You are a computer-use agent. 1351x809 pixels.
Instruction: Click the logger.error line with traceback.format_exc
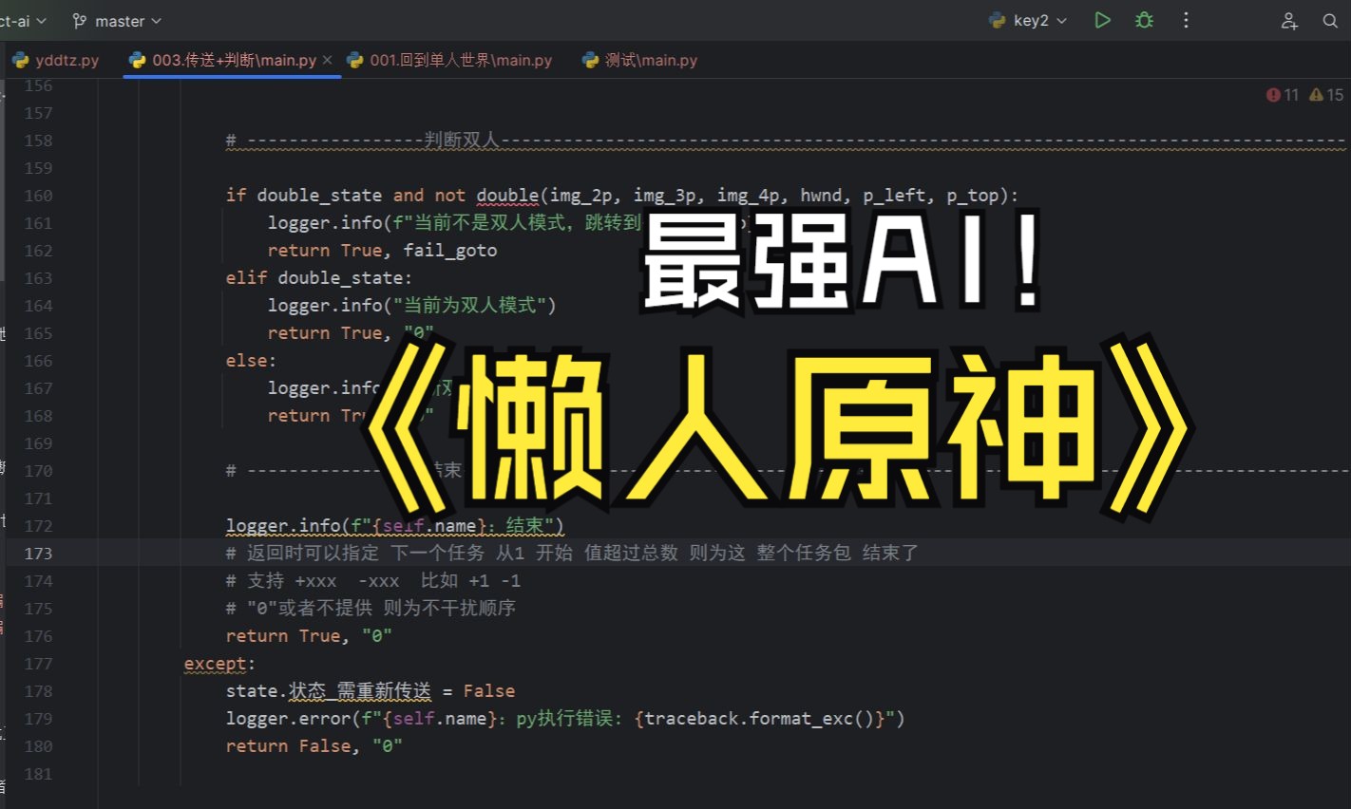click(565, 719)
